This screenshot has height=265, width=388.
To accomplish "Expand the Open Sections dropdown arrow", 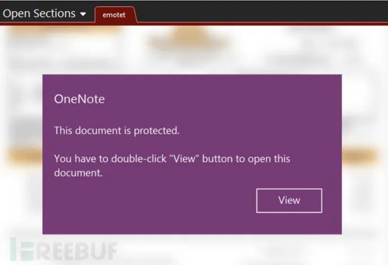I will point(83,15).
